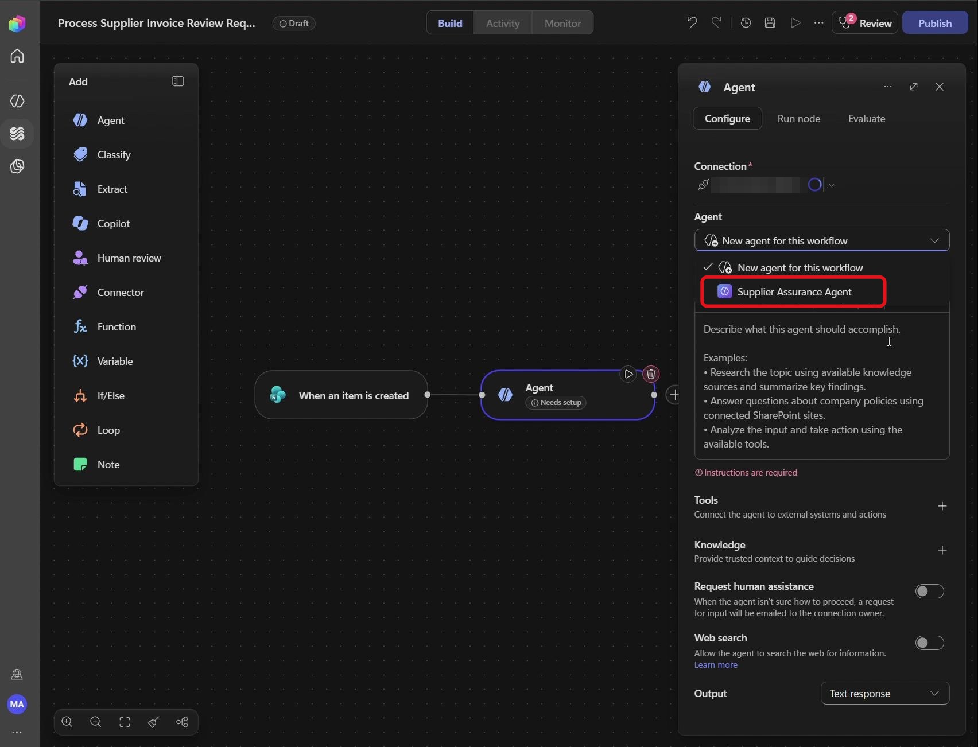Close the Agent configuration panel

click(x=940, y=87)
